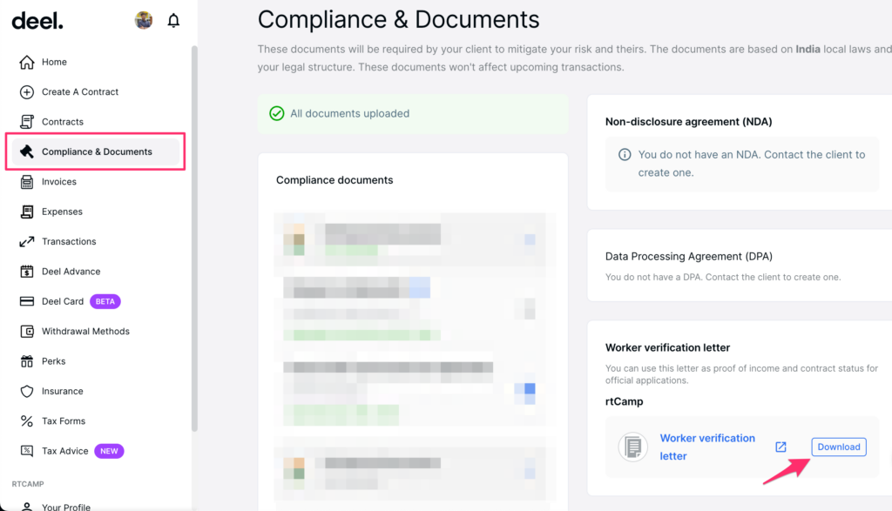Viewport: 892px width, 511px height.
Task: Click the Create A Contract plus icon
Action: coord(27,92)
